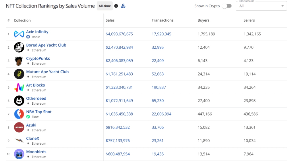The width and height of the screenshot is (294, 161).
Task: Click the Bored Ape Yacht Club skull avatar
Action: (19, 47)
